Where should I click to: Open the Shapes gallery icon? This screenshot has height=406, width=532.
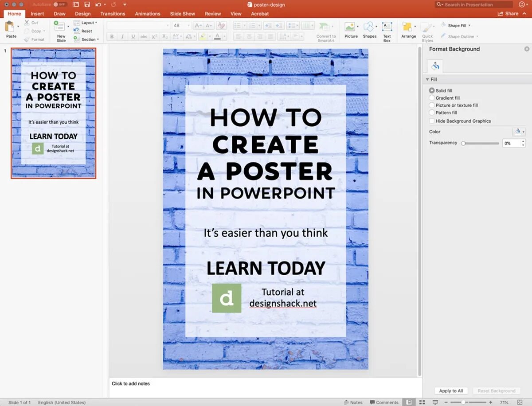pos(369,27)
